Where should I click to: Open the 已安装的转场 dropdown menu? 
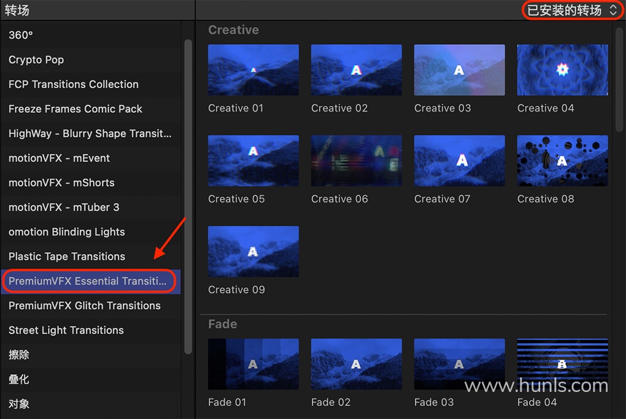tap(572, 10)
